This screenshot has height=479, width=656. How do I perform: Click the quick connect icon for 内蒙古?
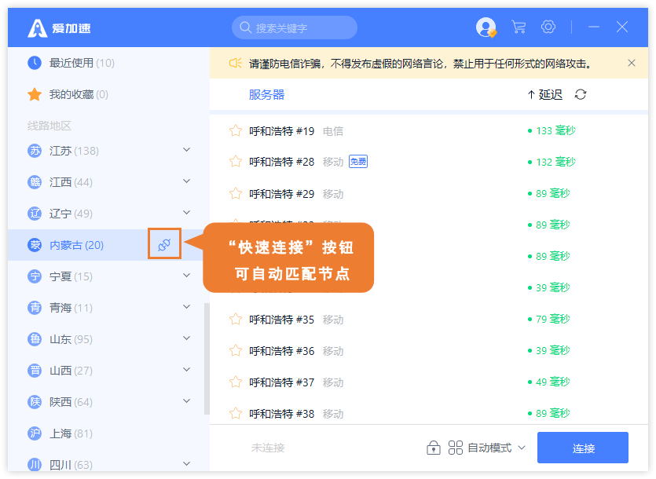click(x=164, y=244)
